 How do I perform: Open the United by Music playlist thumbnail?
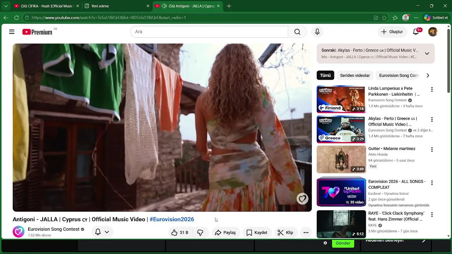[x=341, y=192]
